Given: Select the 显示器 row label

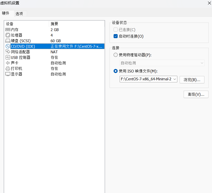Looking at the screenshot, I should coord(16,74).
